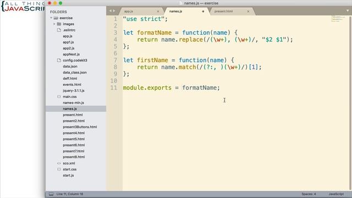This screenshot has width=352, height=198.
Task: Open config.codekit3 file
Action: pyautogui.click(x=75, y=60)
